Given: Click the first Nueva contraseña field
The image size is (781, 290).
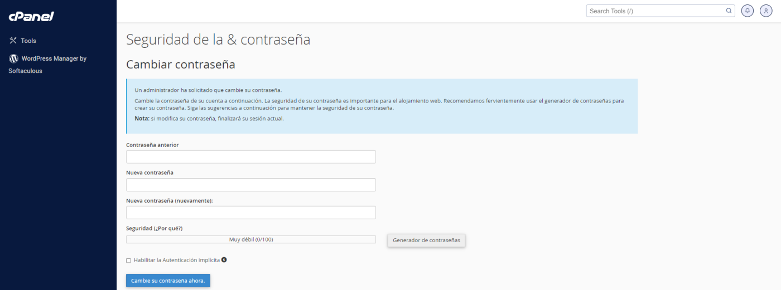Looking at the screenshot, I should 251,185.
